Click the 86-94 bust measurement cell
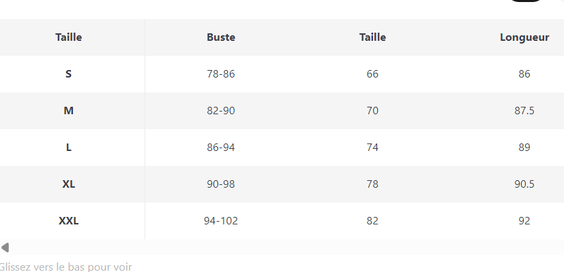564x272 pixels. point(221,148)
